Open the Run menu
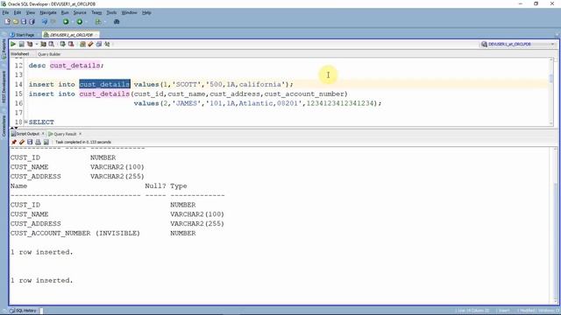This screenshot has width=561, height=315. pyautogui.click(x=65, y=12)
